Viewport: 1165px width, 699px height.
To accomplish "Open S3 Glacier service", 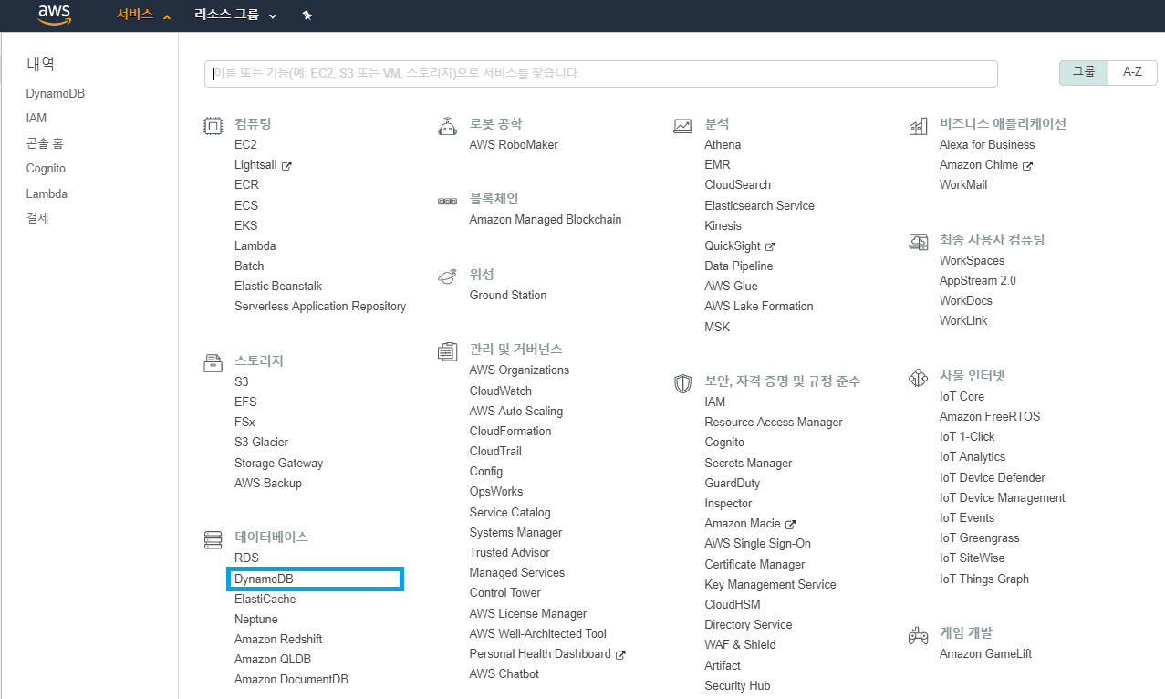I will pos(261,443).
